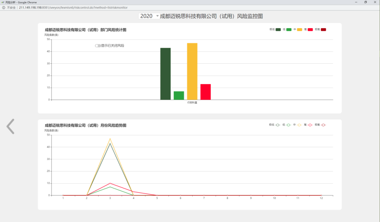Click the left chevron navigation arrow

[10, 126]
